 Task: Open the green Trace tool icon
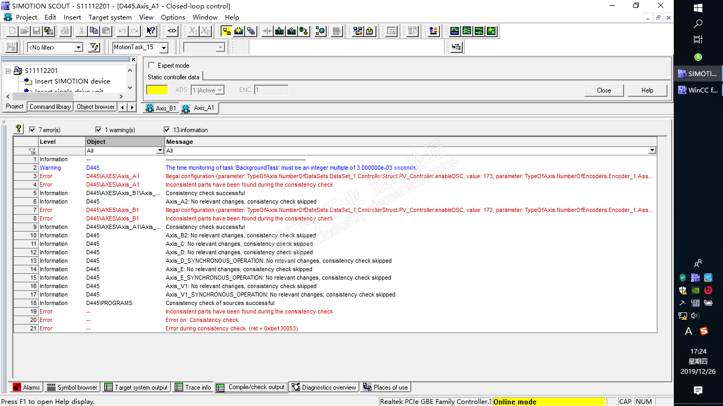point(455,31)
